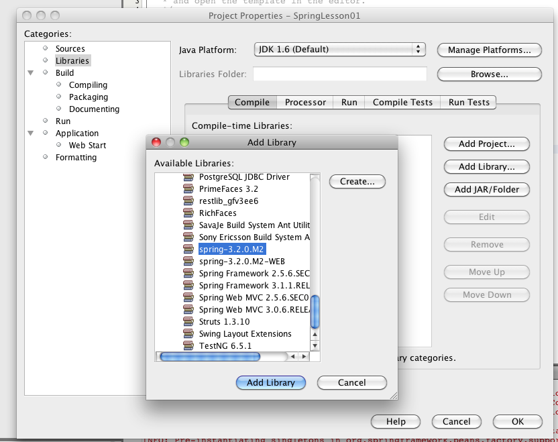
Task: Click the library list scroll down arrow
Action: coord(315,345)
